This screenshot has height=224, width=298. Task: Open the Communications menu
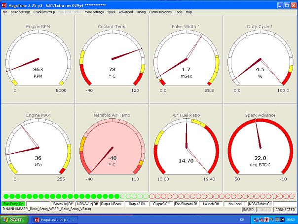point(160,12)
